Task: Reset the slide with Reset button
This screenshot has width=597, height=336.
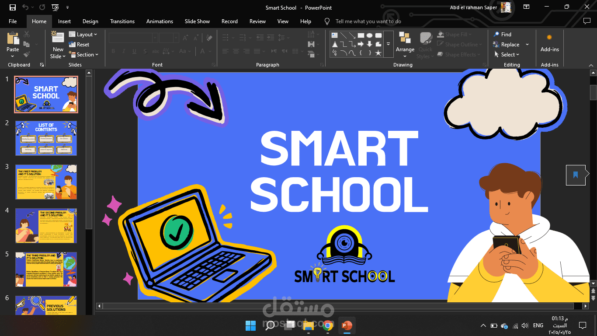Action: point(79,45)
